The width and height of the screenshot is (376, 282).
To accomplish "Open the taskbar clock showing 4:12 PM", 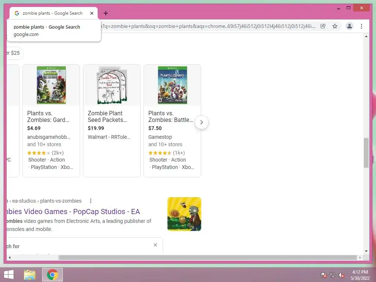I will pos(360,275).
